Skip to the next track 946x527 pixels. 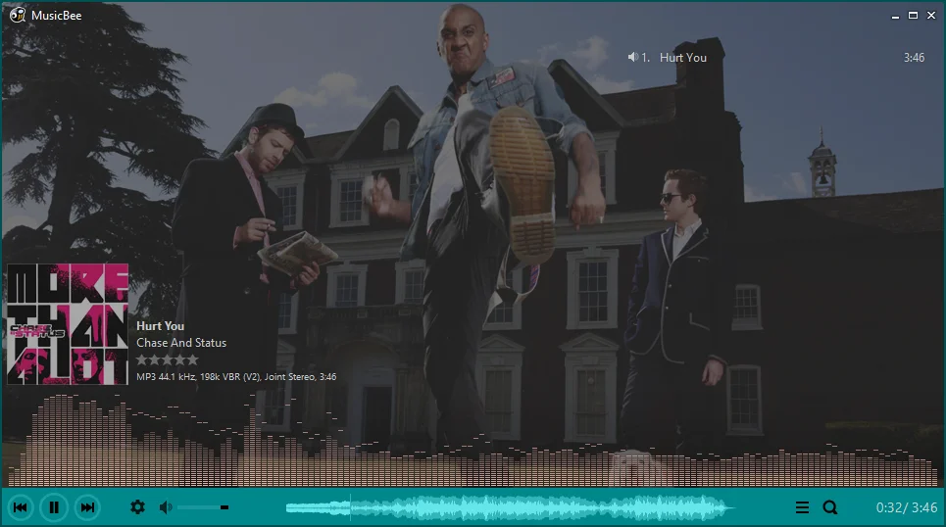[87, 507]
